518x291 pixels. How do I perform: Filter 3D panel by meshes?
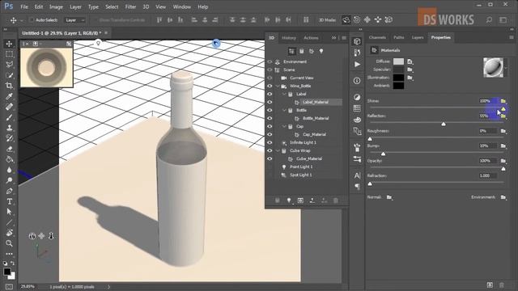[x=302, y=51]
